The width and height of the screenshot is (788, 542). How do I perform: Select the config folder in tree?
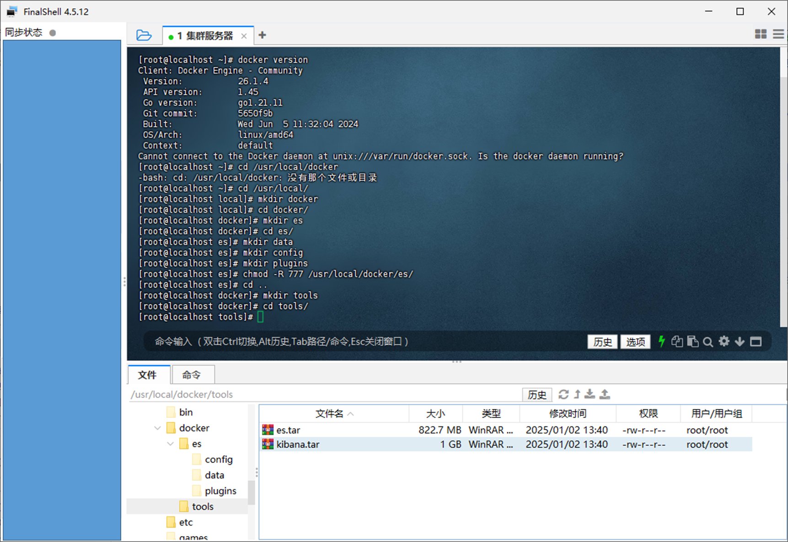click(219, 459)
